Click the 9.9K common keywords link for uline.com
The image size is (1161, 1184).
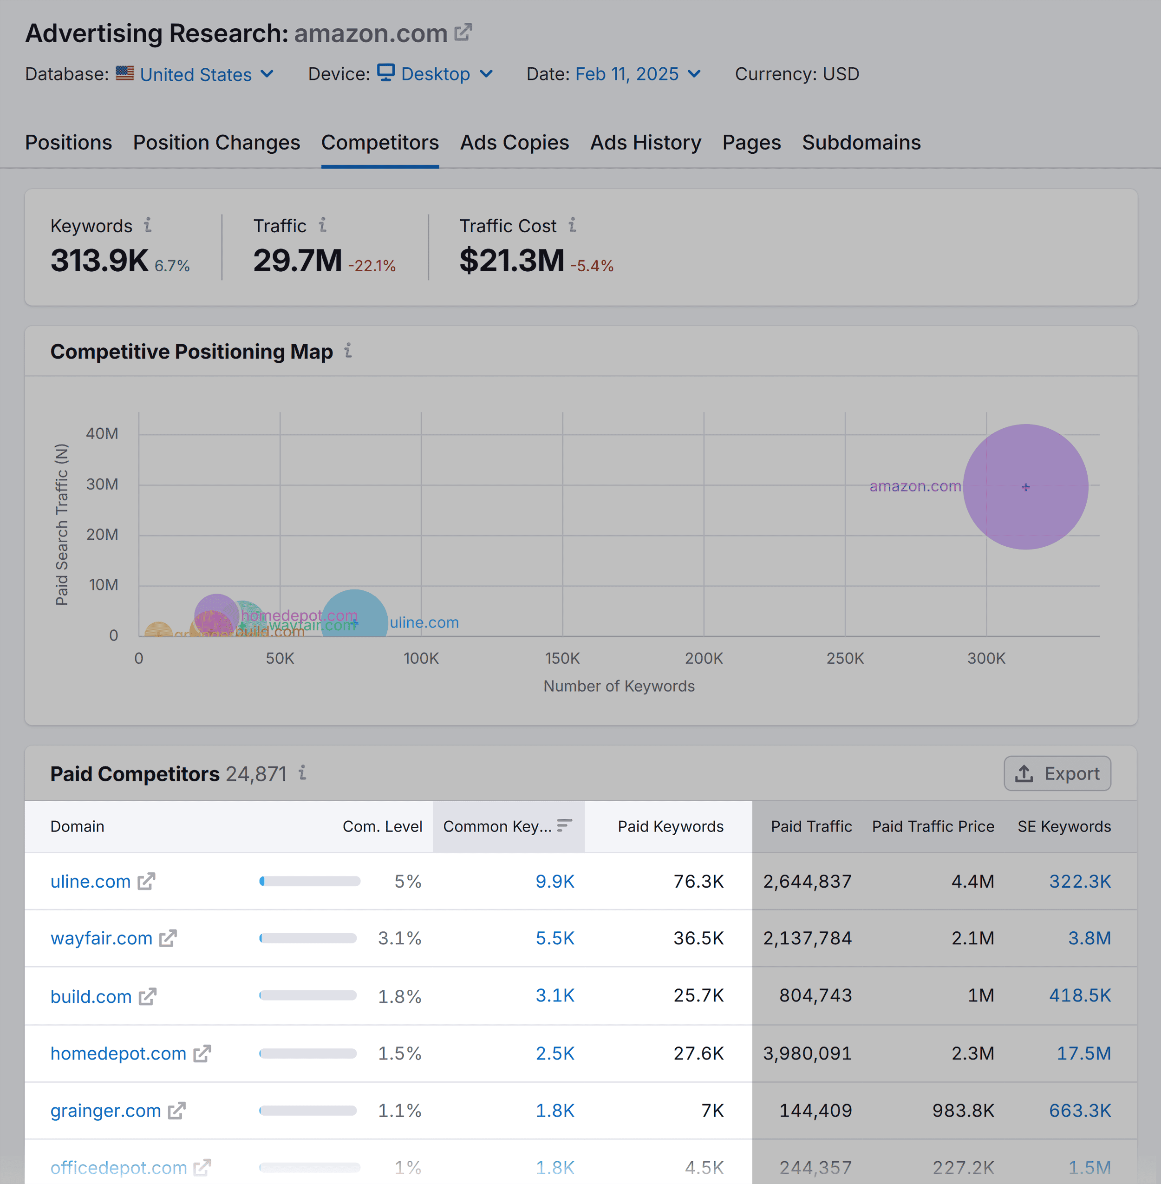554,882
